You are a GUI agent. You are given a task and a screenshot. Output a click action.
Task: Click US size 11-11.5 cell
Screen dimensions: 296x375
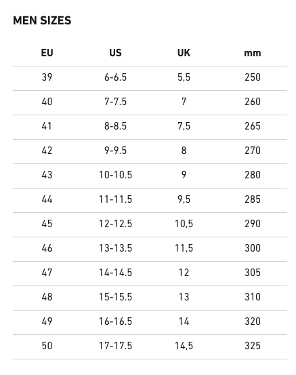pyautogui.click(x=115, y=199)
